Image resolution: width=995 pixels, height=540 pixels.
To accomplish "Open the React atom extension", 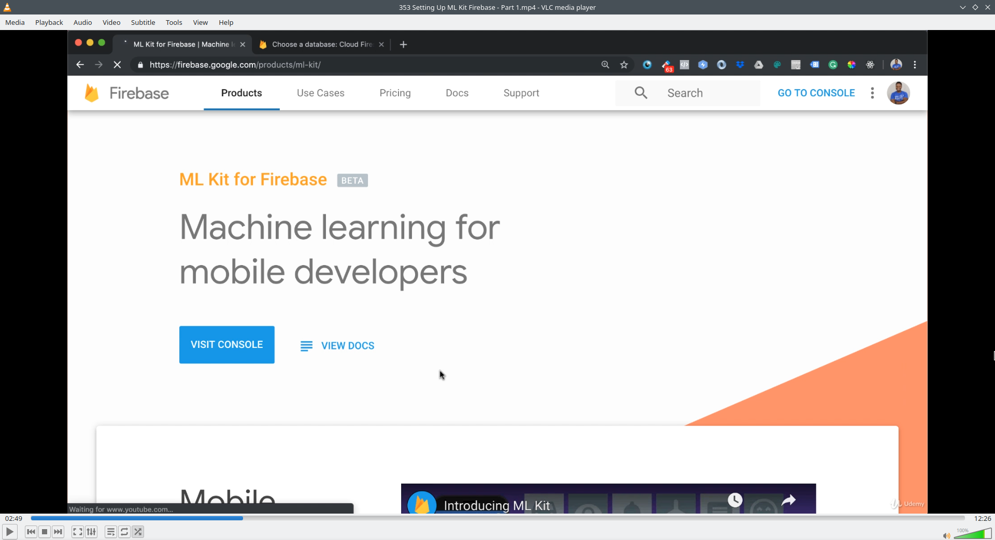I will tap(870, 65).
